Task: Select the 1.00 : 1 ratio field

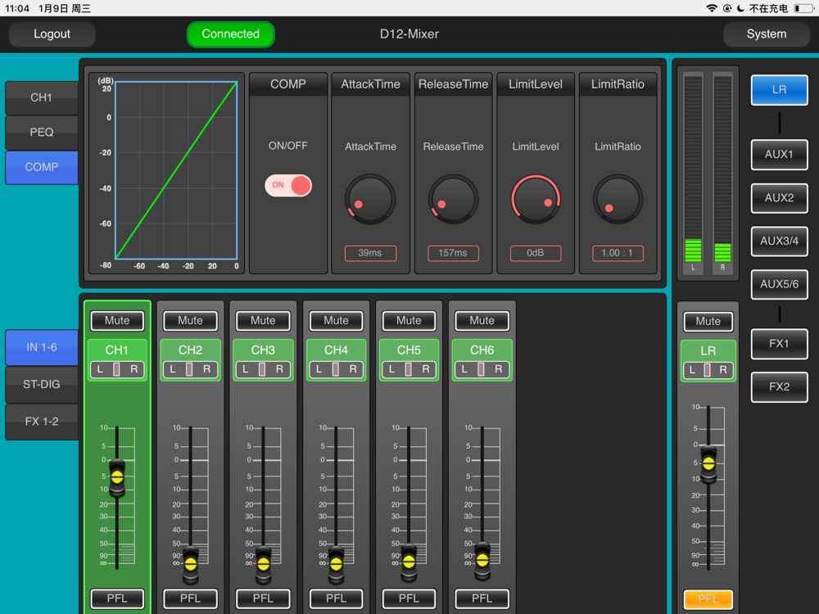Action: point(618,253)
